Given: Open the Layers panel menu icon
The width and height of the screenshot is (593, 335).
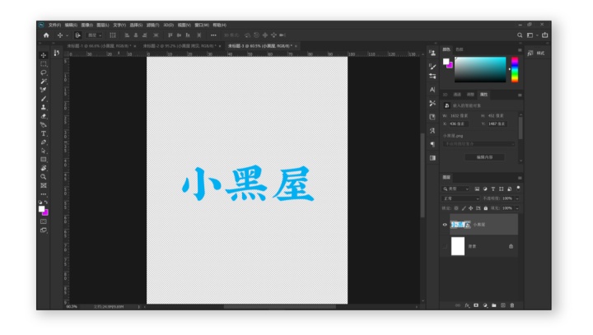Looking at the screenshot, I should pyautogui.click(x=520, y=178).
